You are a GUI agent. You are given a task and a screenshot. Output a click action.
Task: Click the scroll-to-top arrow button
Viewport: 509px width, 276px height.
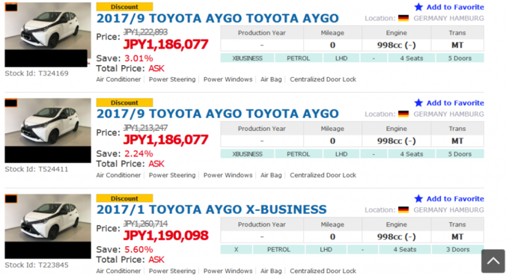pyautogui.click(x=493, y=261)
